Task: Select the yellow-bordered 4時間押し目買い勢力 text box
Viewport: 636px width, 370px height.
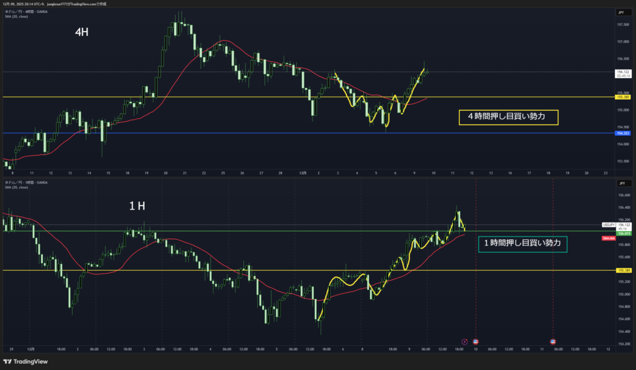Action: (508, 116)
